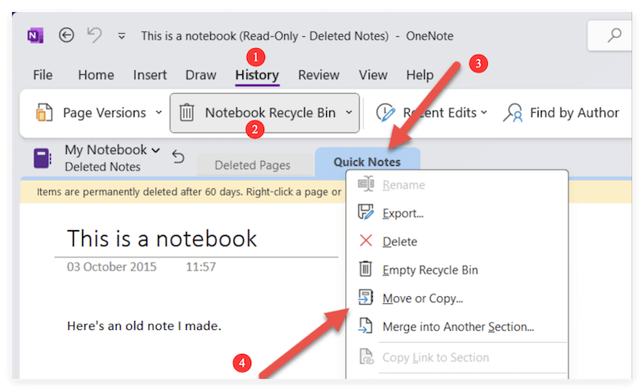Click the Find by Author icon
Viewport: 644px width, 391px height.
pyautogui.click(x=513, y=113)
